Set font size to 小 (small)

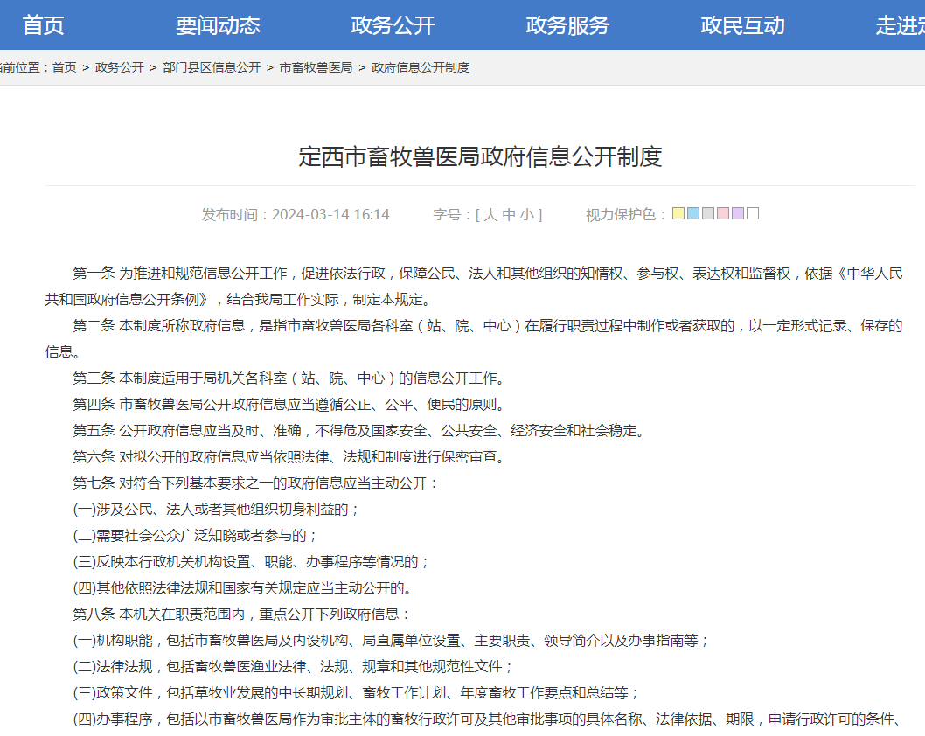pos(526,214)
